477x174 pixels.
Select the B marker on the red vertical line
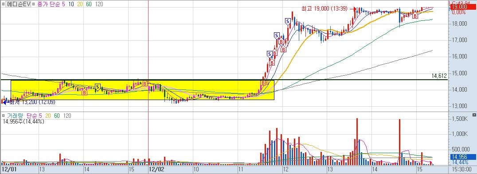[145, 83]
